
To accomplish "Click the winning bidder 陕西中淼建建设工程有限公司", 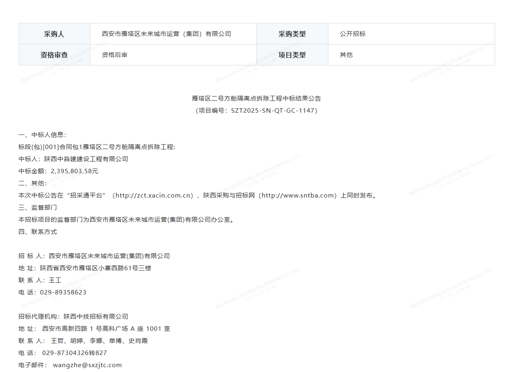I will click(x=86, y=159).
